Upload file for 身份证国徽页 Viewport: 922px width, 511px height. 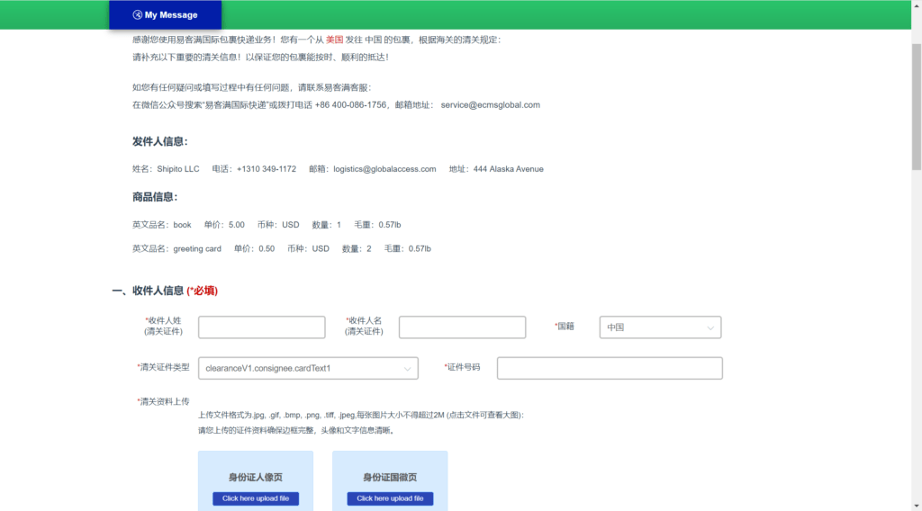pos(390,498)
